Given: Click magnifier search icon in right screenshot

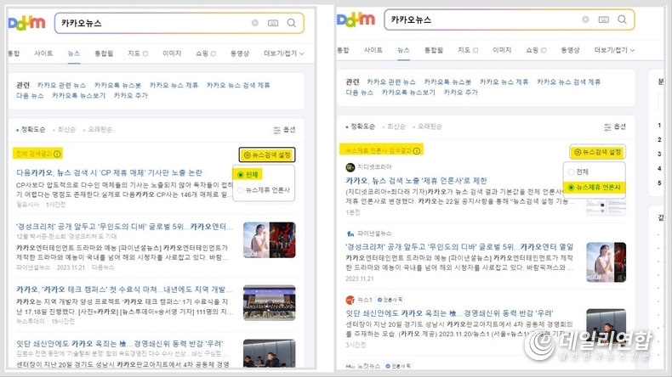Looking at the screenshot, I should pos(623,20).
